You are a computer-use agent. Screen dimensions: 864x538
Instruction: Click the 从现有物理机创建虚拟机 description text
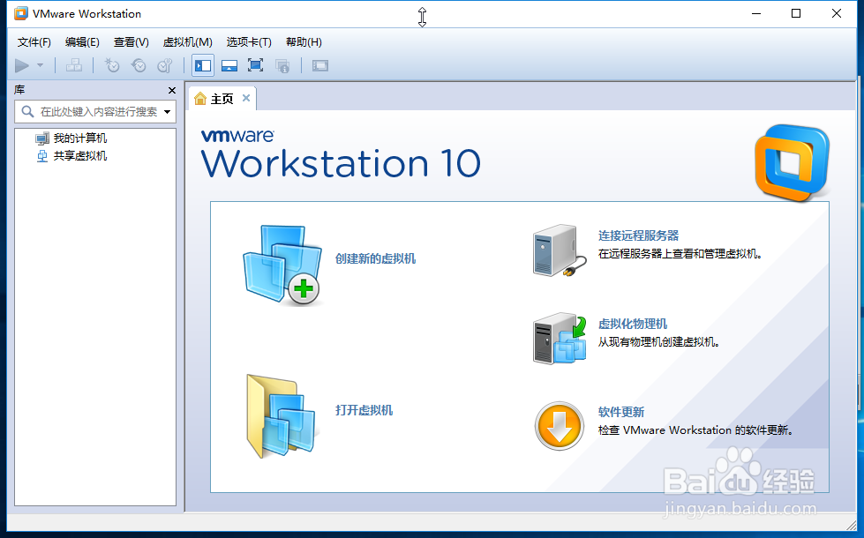point(659,342)
